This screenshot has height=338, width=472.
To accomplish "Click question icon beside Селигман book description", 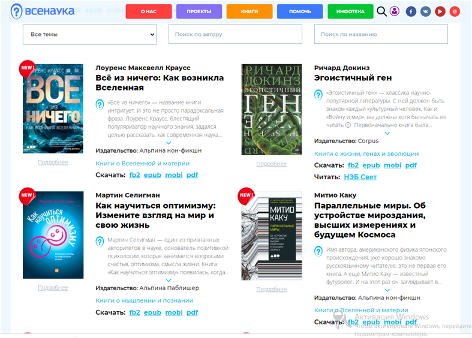I will (100, 242).
